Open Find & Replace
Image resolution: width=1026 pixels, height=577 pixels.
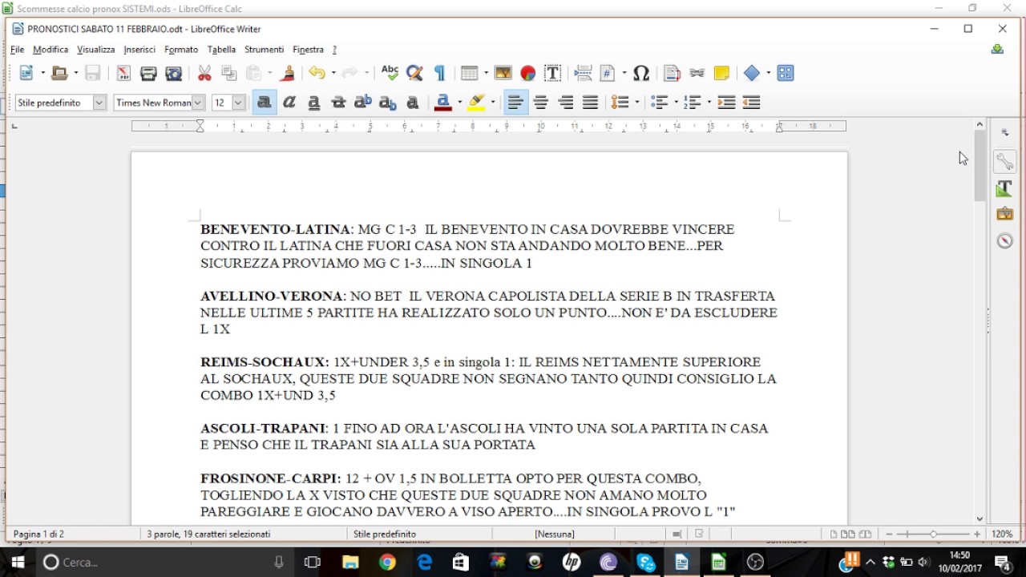[x=414, y=73]
